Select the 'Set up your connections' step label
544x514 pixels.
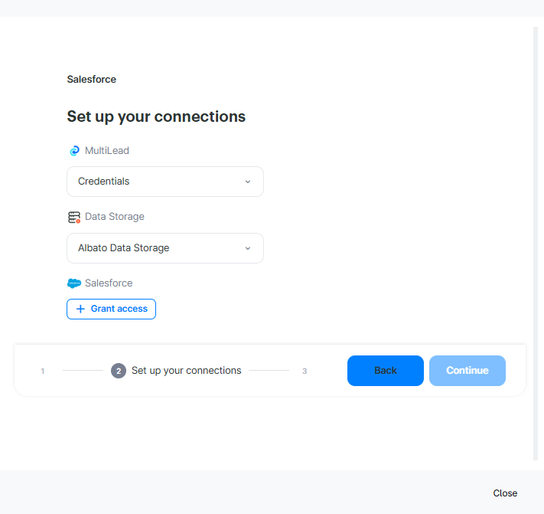point(186,371)
